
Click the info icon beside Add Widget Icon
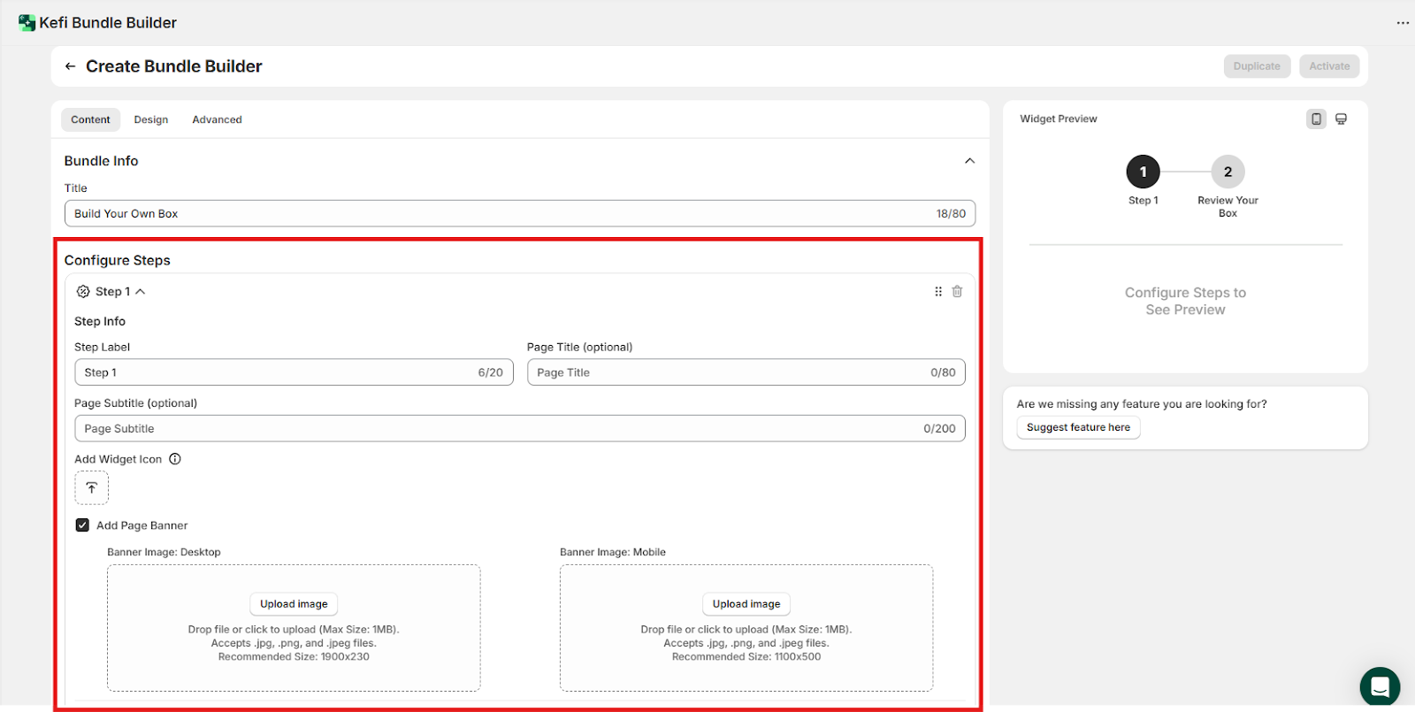click(x=175, y=459)
